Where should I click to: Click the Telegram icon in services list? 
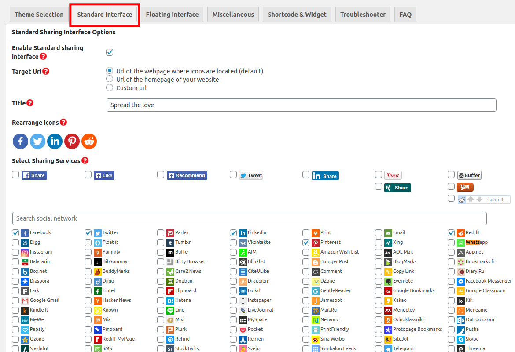[x=388, y=349]
